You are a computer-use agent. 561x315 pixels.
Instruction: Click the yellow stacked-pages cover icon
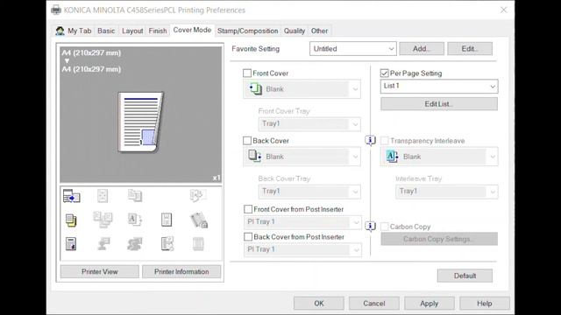click(x=71, y=220)
